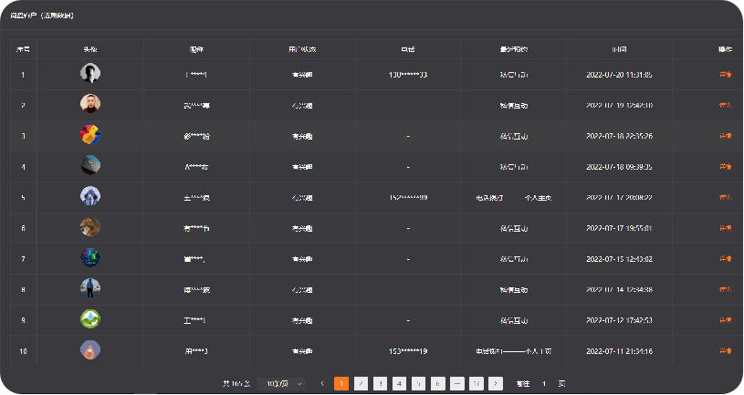744x395 pixels.
Task: Open details link for row 9
Action: click(725, 320)
